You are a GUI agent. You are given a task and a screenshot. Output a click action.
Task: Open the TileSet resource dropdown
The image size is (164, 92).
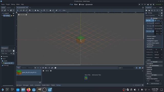tap(161, 20)
